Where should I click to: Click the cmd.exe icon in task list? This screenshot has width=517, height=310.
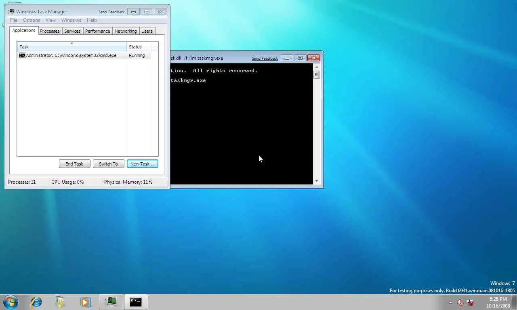pyautogui.click(x=22, y=55)
